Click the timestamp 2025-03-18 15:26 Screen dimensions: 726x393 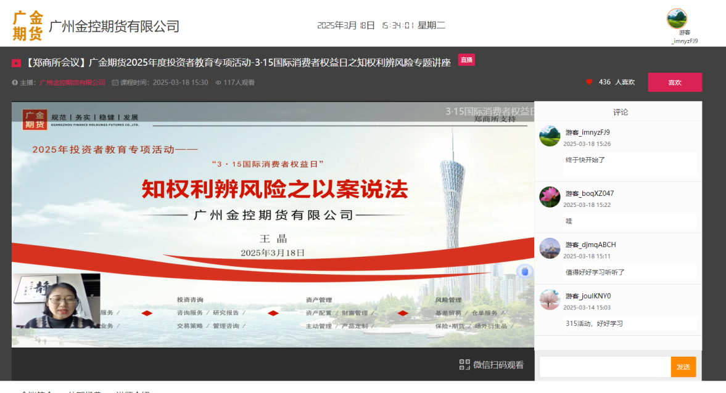587,144
